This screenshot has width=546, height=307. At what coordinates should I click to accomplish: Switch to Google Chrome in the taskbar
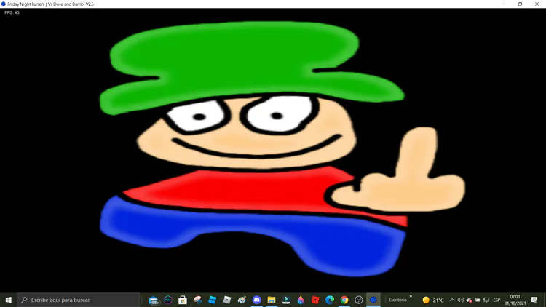pos(344,300)
